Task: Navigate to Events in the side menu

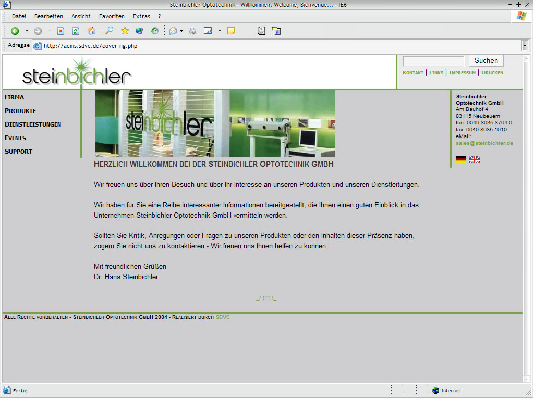Action: click(15, 138)
